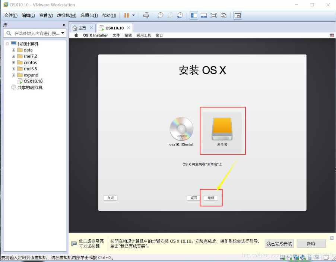This screenshot has width=336, height=262.
Task: Click the keyboard hint icon
Action: coord(74,244)
